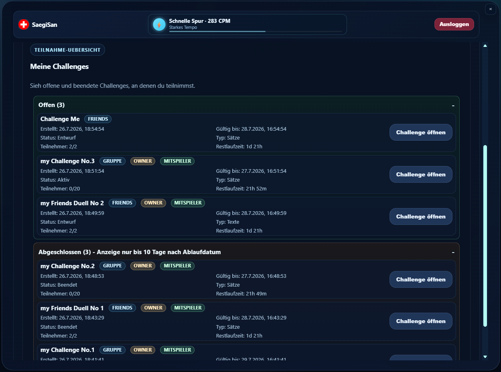Click the lightning bolt speed icon
501x372 pixels.
pyautogui.click(x=159, y=24)
